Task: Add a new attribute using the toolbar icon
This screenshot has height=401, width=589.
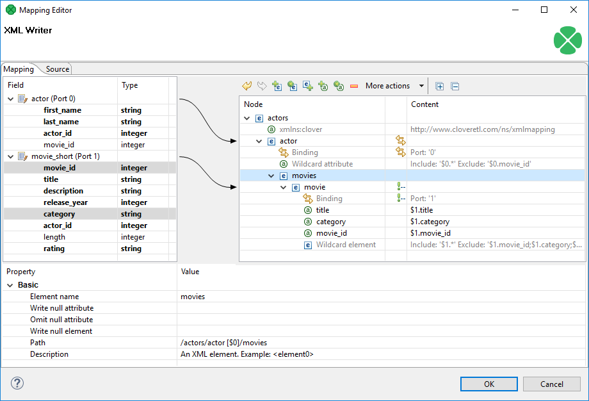Action: click(323, 85)
